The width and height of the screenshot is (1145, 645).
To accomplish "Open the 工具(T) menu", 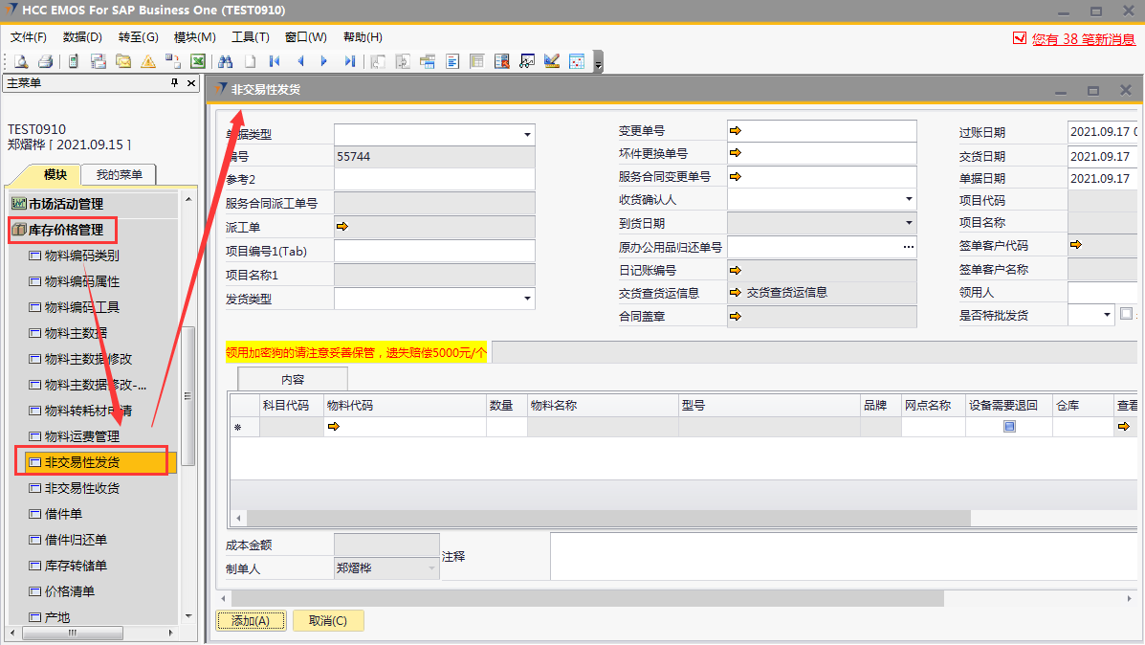I will click(x=250, y=37).
